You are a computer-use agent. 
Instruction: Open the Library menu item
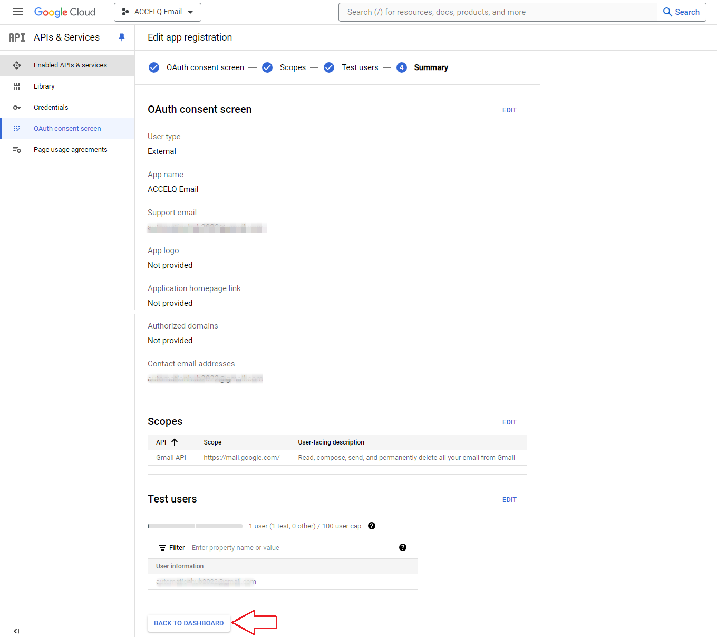tap(67, 86)
